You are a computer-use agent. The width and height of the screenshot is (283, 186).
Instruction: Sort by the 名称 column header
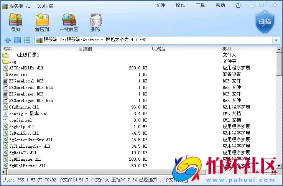point(7,49)
